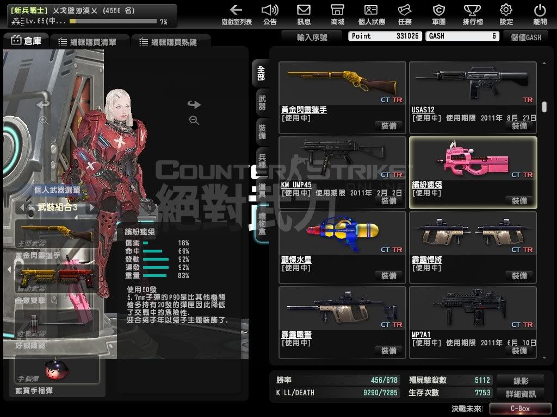The height and width of the screenshot is (417, 557).
Task: Open the 任務 missions icon
Action: (x=404, y=15)
